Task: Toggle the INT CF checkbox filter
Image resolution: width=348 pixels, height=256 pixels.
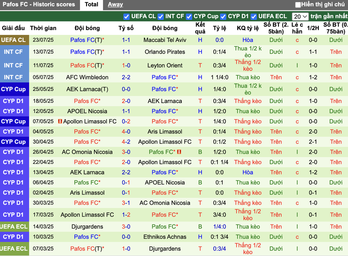Action: (x=161, y=17)
